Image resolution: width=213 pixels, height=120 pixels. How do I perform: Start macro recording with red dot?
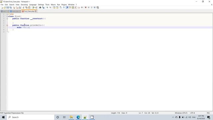[86, 7]
